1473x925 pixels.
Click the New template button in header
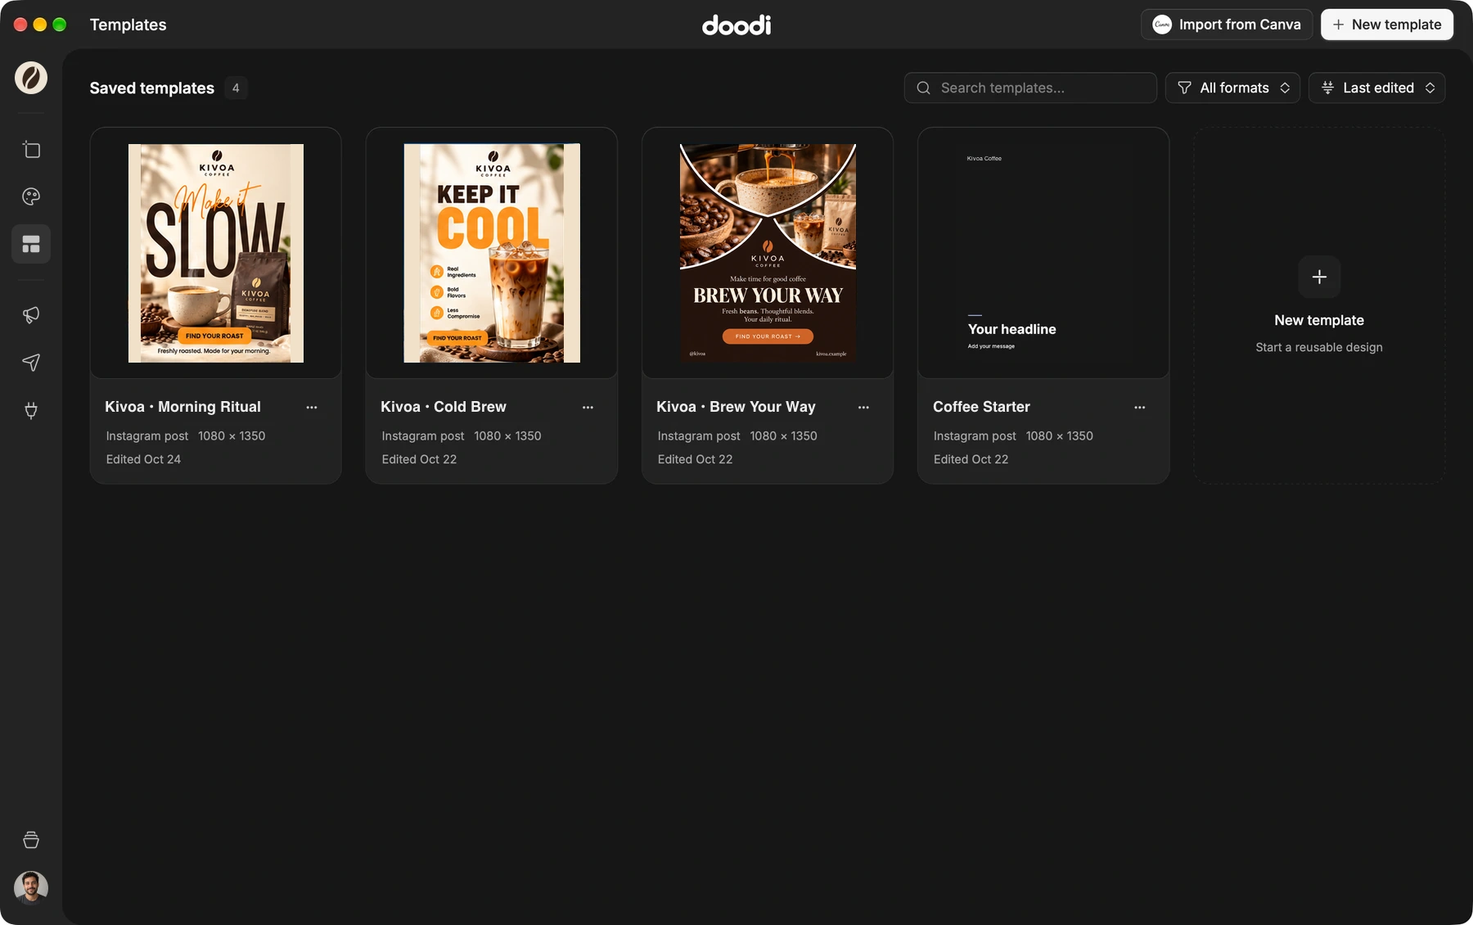click(x=1387, y=25)
